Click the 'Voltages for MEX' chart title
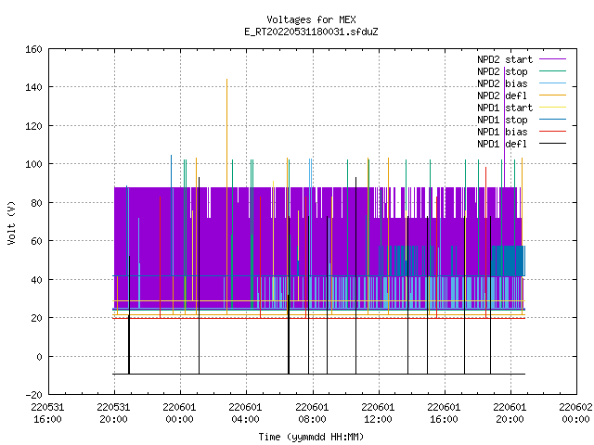Image resolution: width=594 pixels, height=445 pixels. (311, 19)
